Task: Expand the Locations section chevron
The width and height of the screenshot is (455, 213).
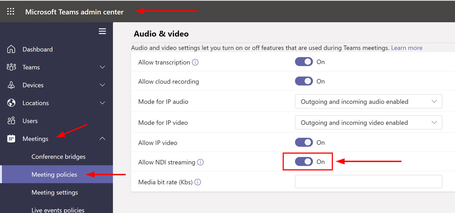Action: coord(103,103)
